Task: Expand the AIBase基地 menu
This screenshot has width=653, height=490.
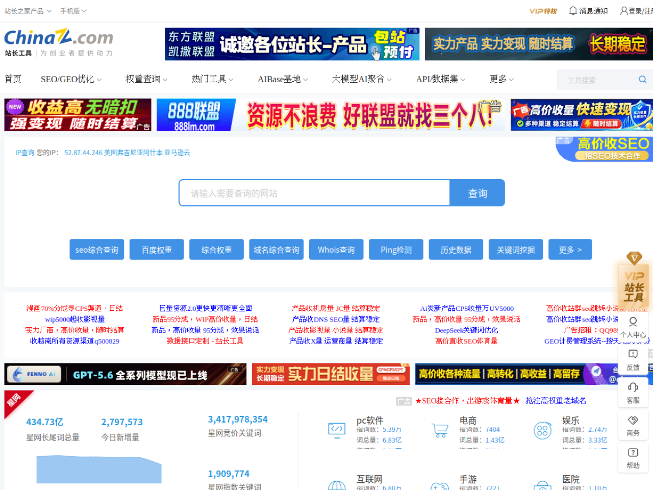Action: click(283, 79)
